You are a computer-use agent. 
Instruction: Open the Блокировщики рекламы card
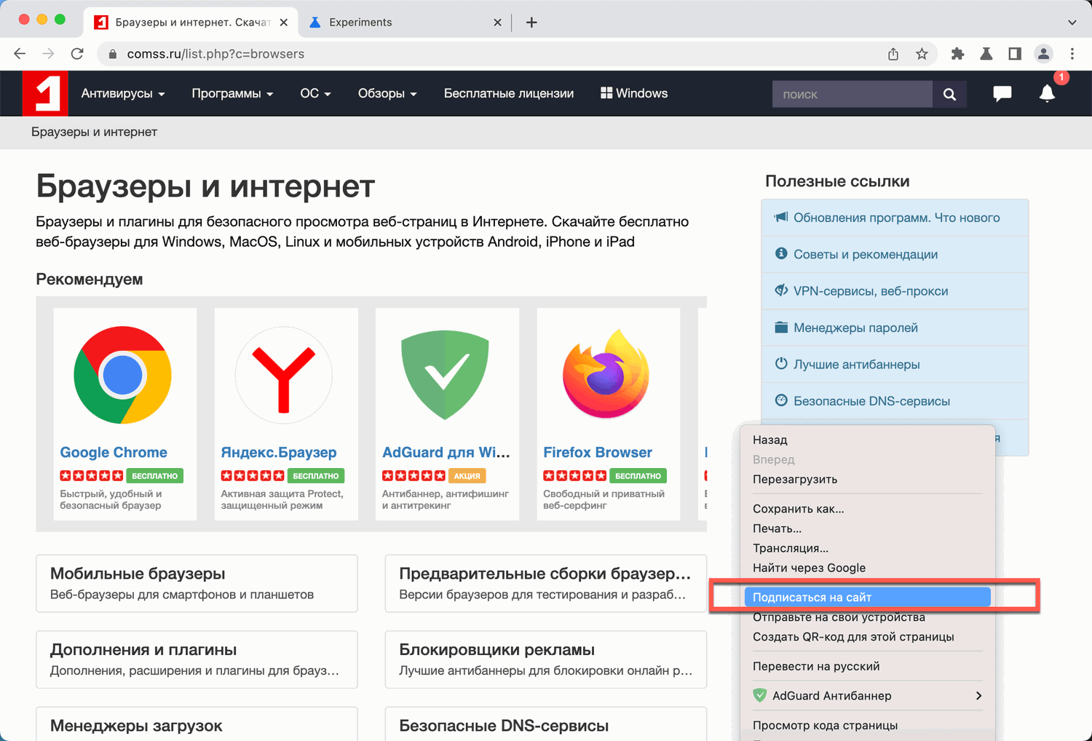(x=546, y=659)
